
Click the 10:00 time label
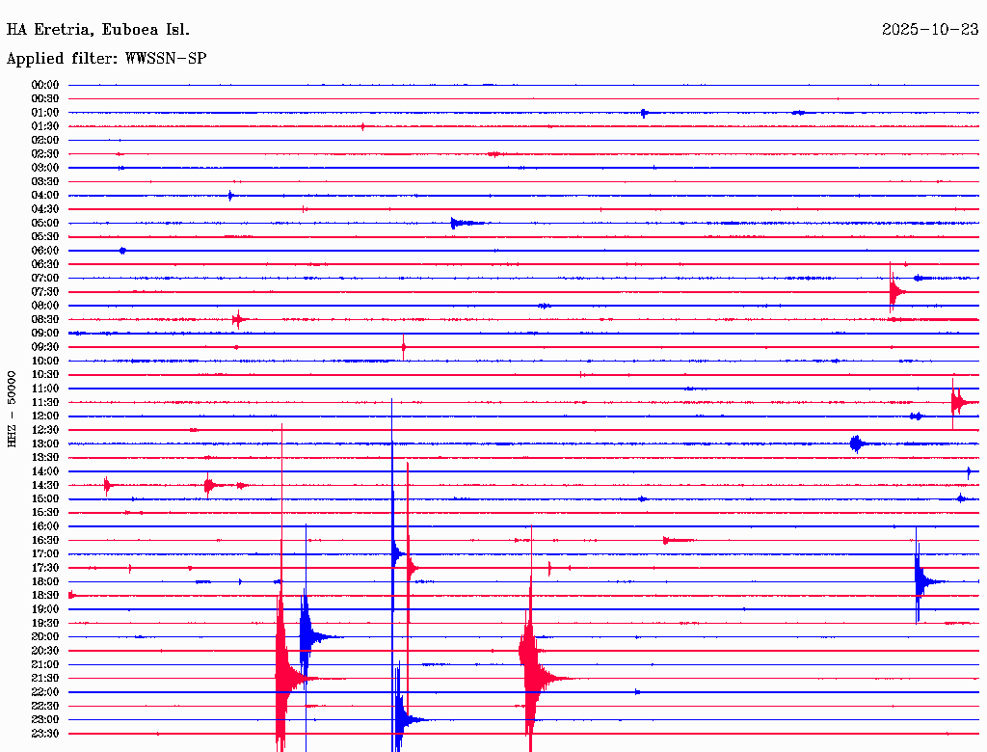pos(45,361)
